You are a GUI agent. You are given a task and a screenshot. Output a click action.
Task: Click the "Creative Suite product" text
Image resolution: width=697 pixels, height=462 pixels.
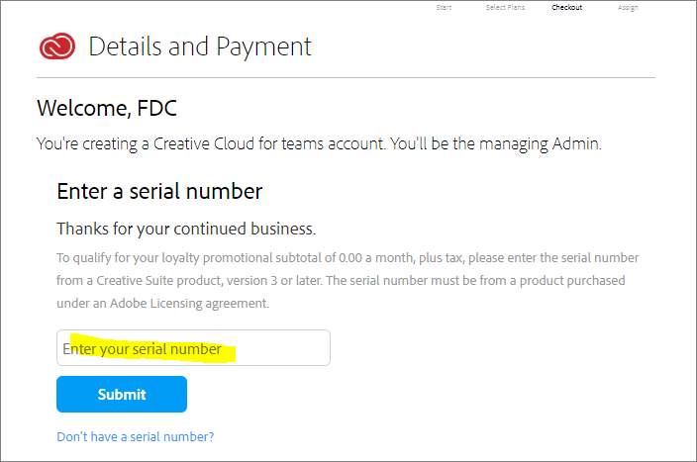click(158, 281)
